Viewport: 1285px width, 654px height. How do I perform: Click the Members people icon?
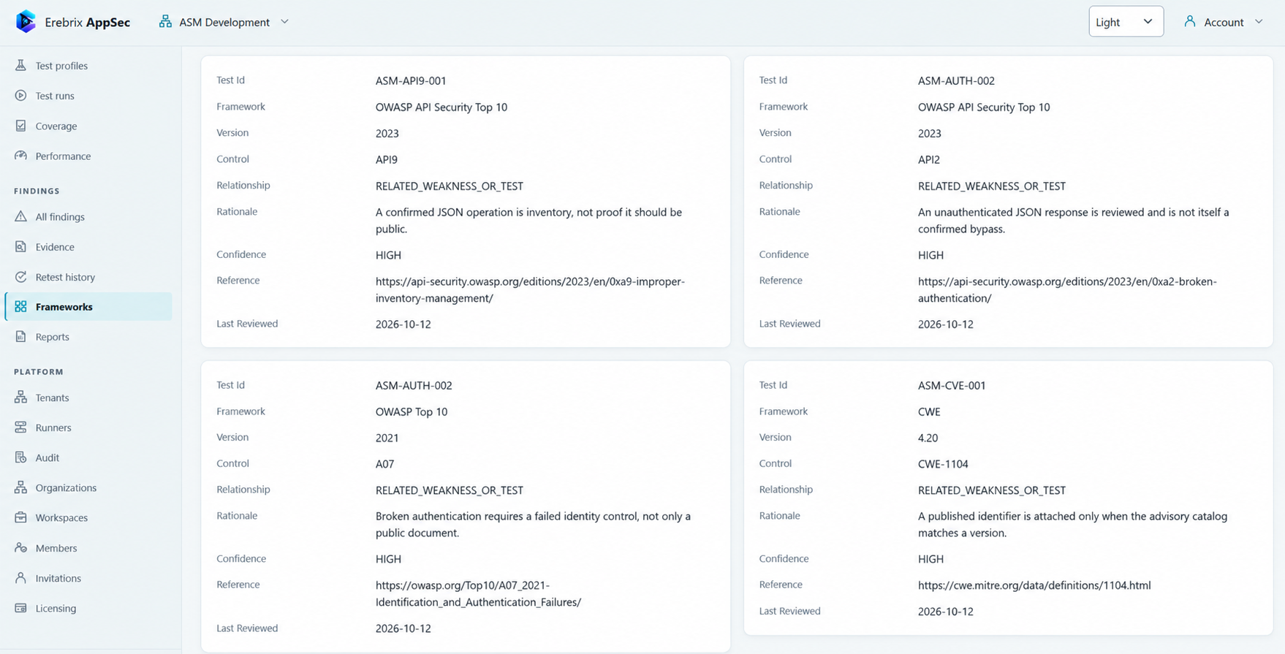pos(20,548)
